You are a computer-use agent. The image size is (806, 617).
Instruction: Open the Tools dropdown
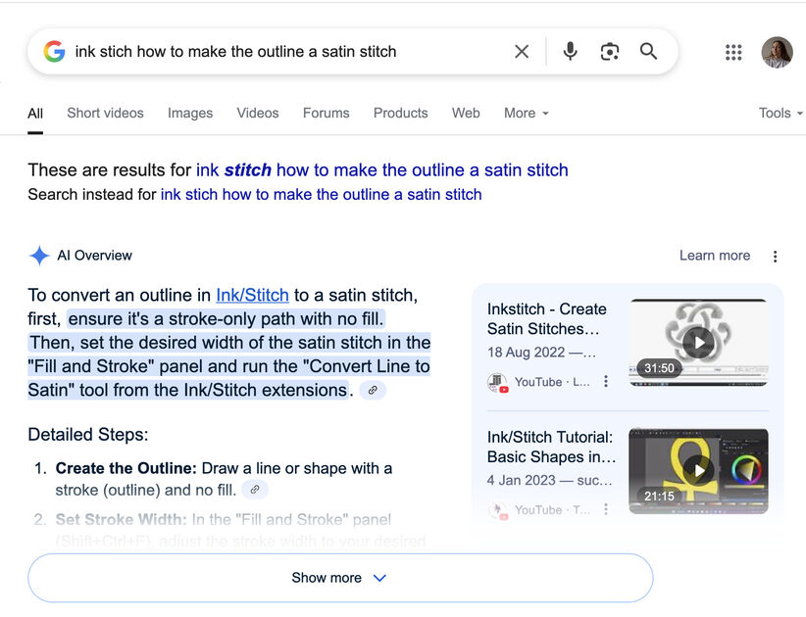781,113
